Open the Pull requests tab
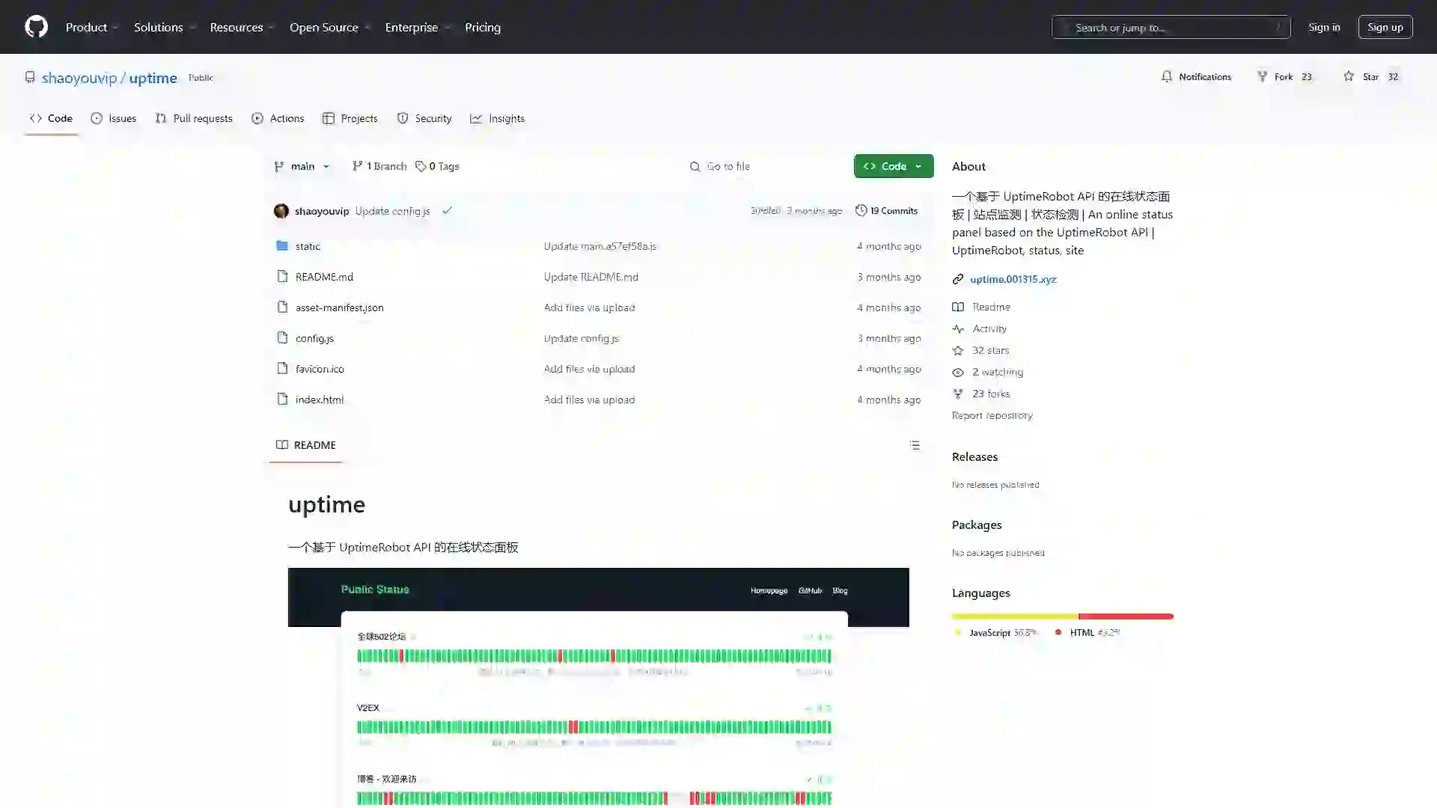 point(194,118)
